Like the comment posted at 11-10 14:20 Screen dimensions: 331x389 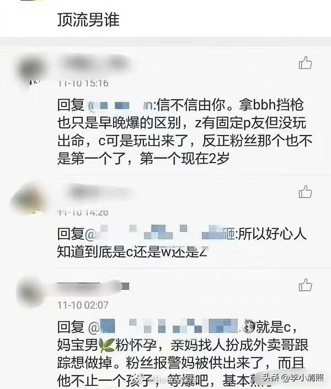pyautogui.click(x=305, y=192)
